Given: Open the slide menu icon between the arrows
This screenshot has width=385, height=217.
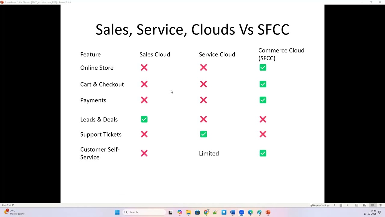Looking at the screenshot, I should 341,205.
